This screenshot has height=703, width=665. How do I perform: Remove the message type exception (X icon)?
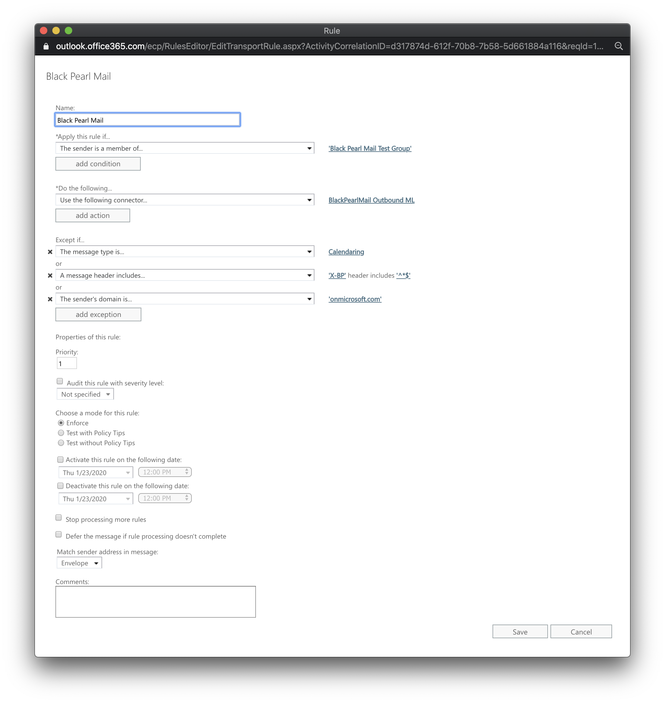50,252
